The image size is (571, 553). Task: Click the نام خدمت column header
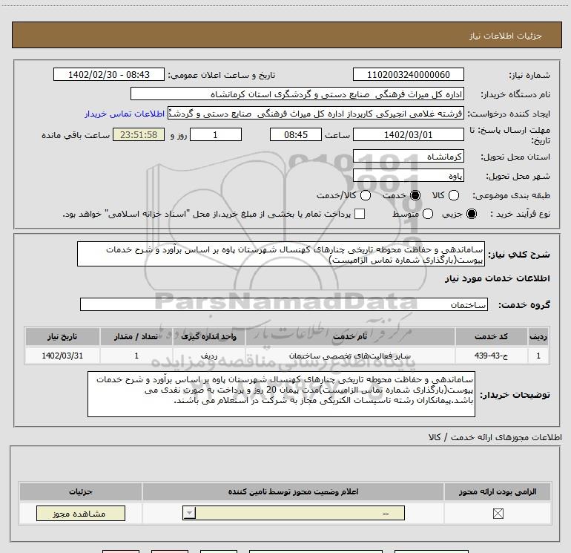tap(350, 336)
